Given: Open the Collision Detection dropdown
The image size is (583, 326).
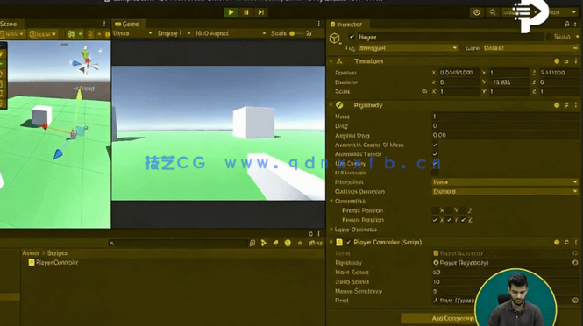Looking at the screenshot, I should [505, 191].
